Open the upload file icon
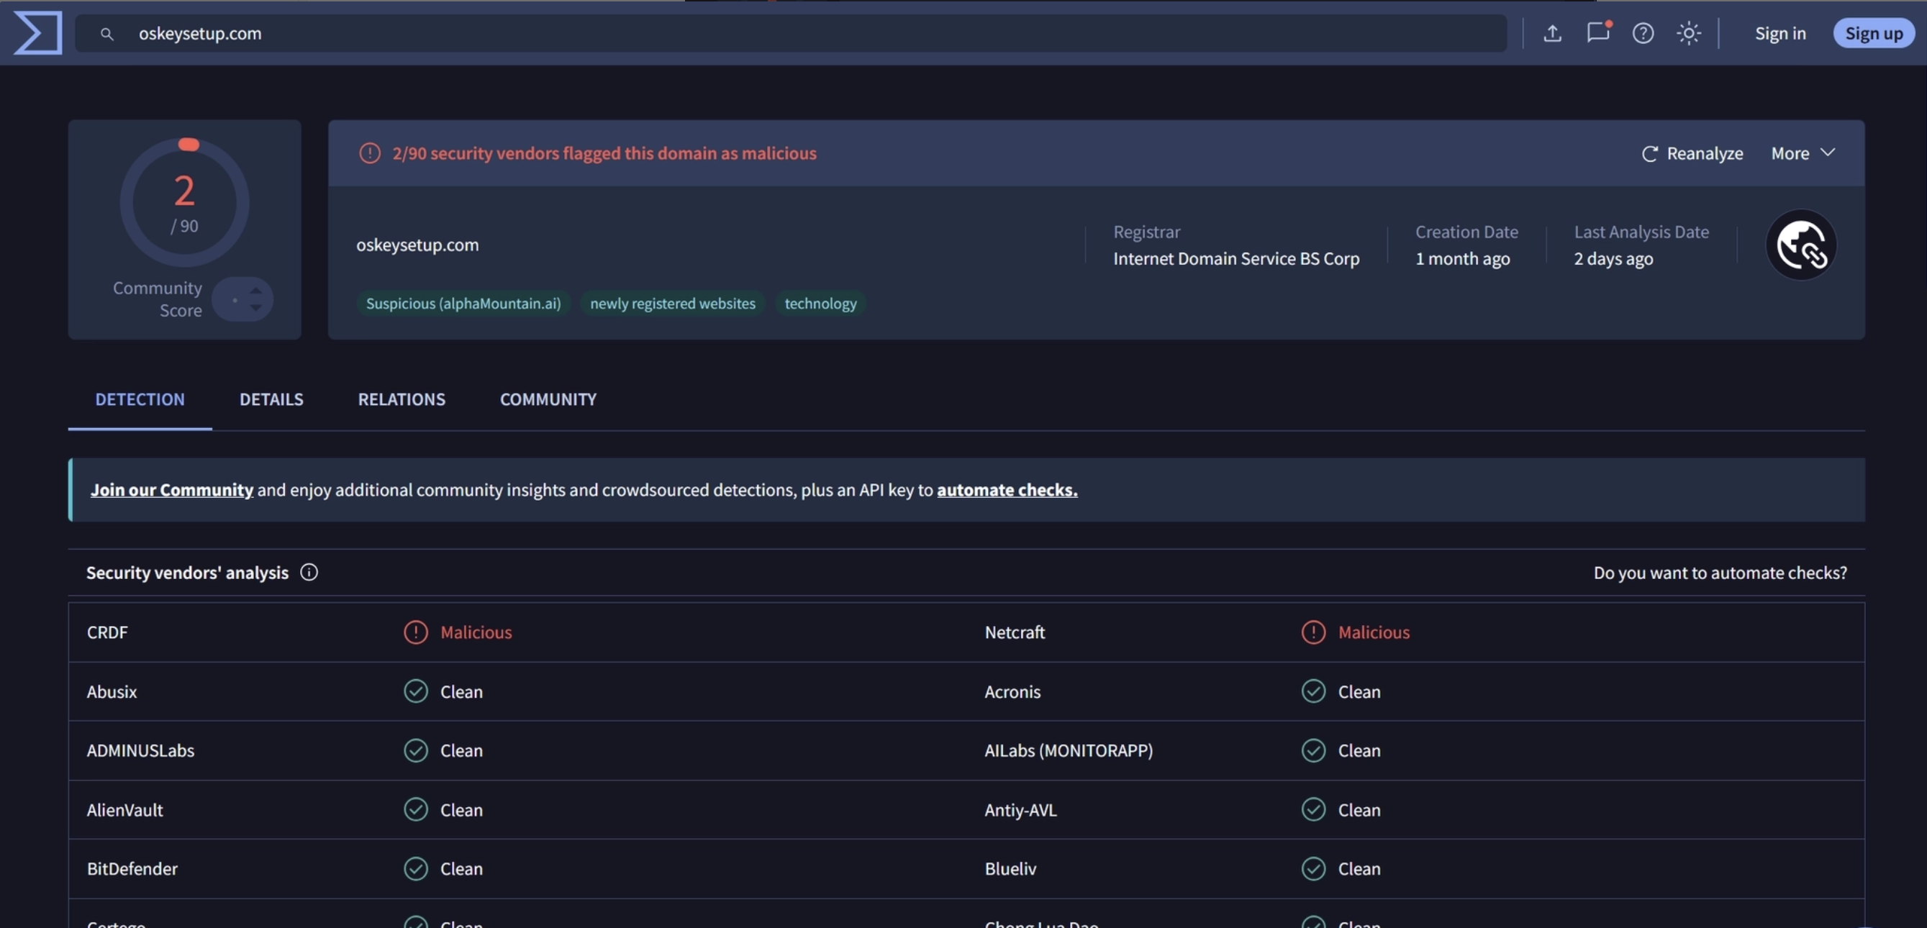Screen dimensions: 1927x928 pyautogui.click(x=1552, y=33)
